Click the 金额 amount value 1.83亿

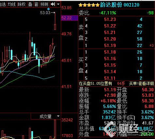point(109,117)
